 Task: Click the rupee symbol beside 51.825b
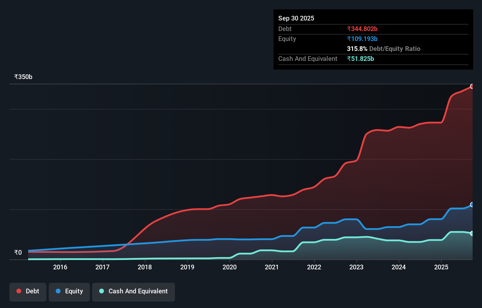[x=349, y=59]
